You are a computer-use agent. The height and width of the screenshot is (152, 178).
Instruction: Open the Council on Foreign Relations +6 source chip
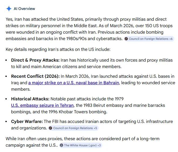pyautogui.click(x=149, y=39)
